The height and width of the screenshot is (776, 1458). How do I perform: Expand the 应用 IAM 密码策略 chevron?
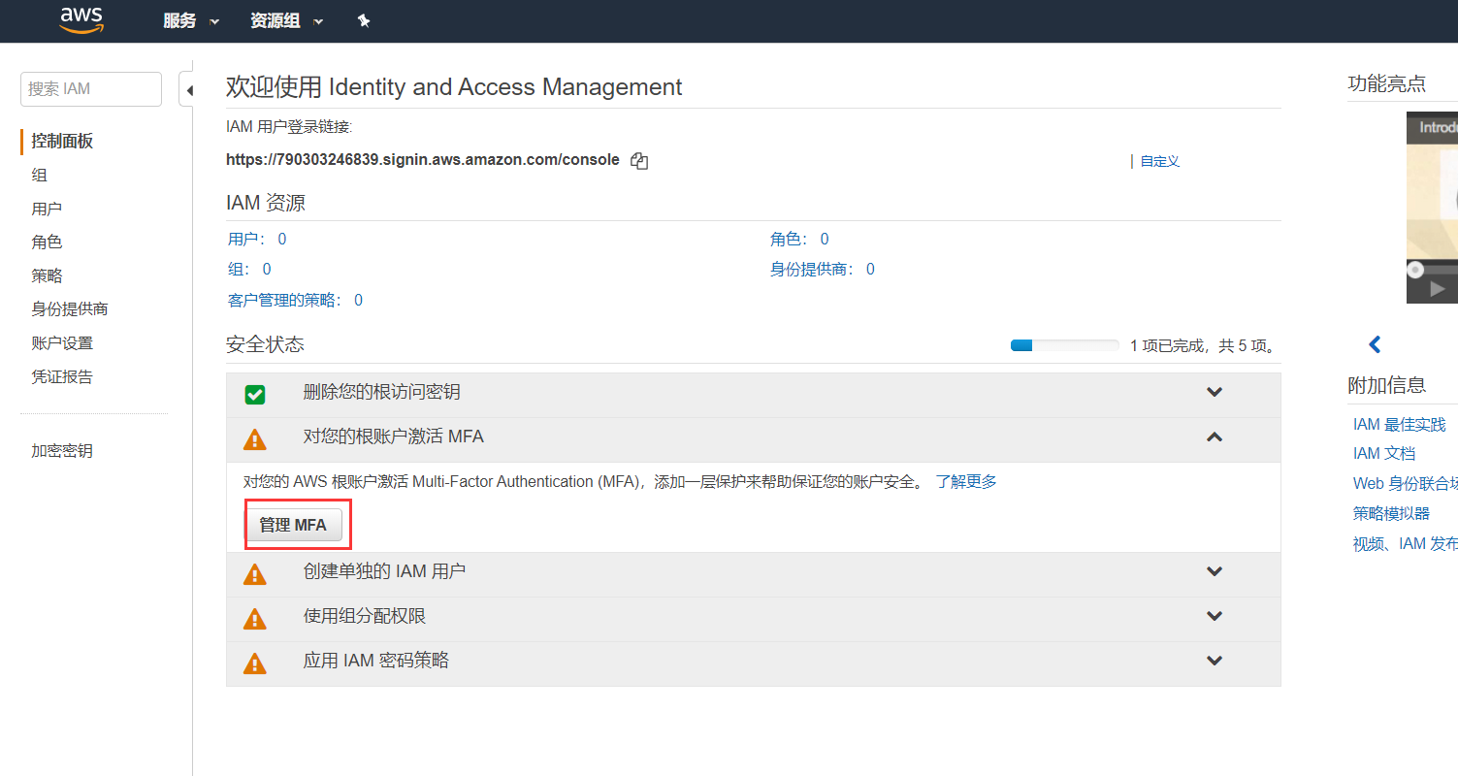[x=1214, y=661]
